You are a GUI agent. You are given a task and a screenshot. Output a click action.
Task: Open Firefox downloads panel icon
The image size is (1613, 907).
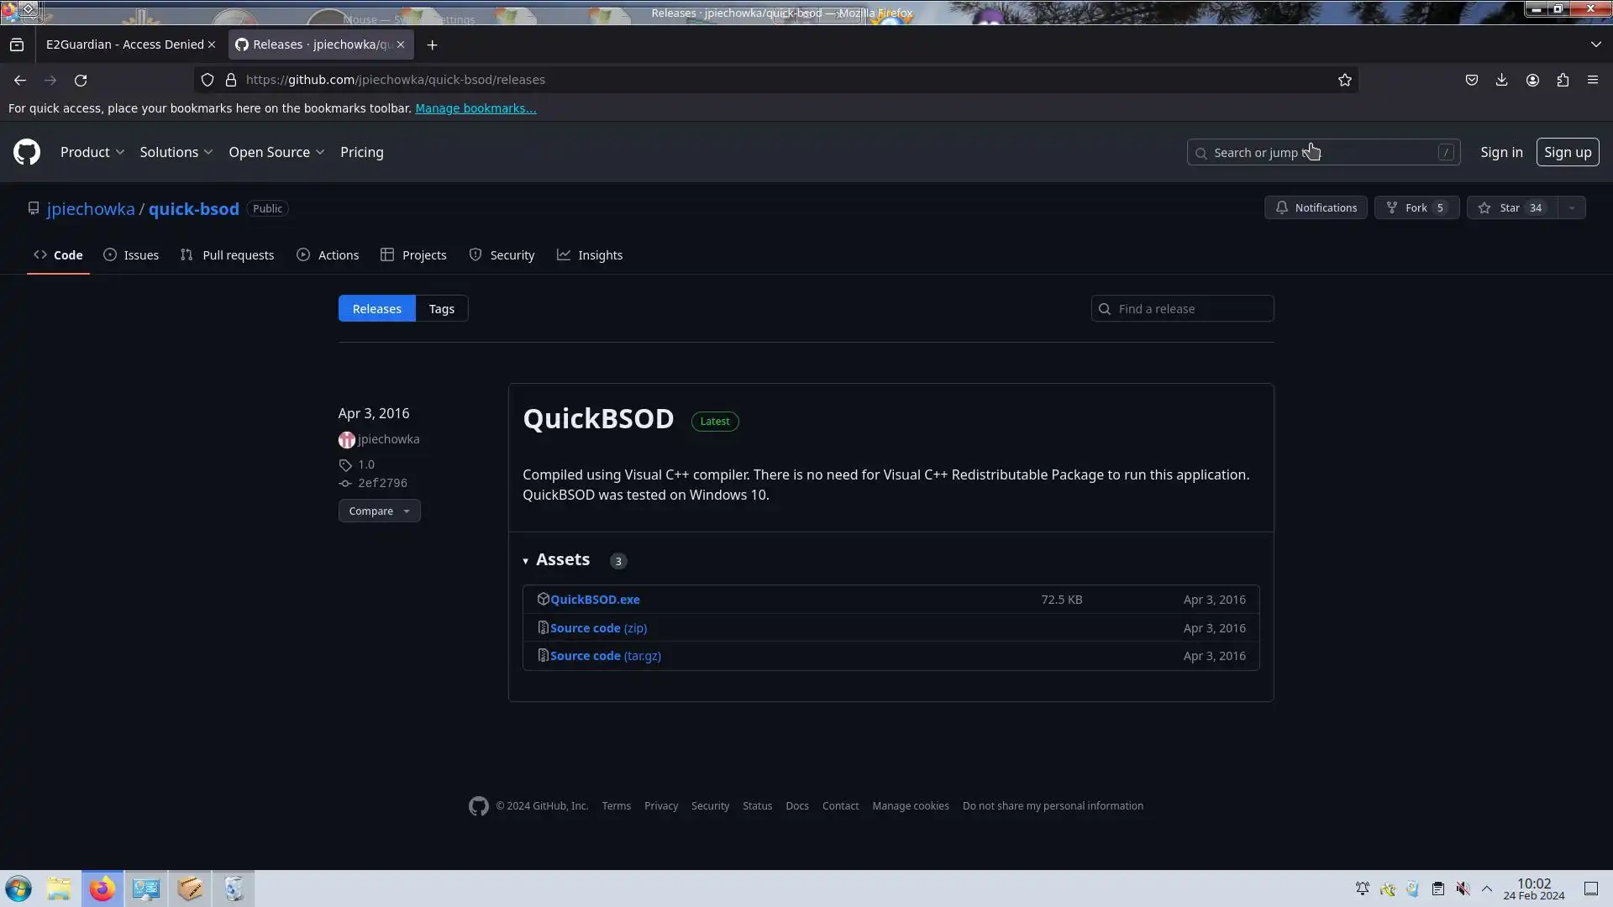click(1501, 80)
